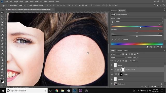
Task: Switch to the Channels tab
Action: point(119,50)
